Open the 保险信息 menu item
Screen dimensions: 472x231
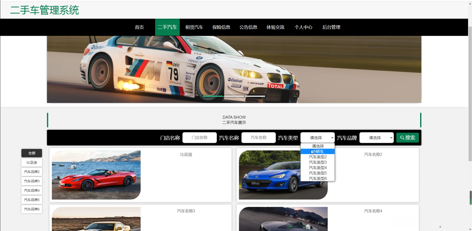tap(221, 27)
